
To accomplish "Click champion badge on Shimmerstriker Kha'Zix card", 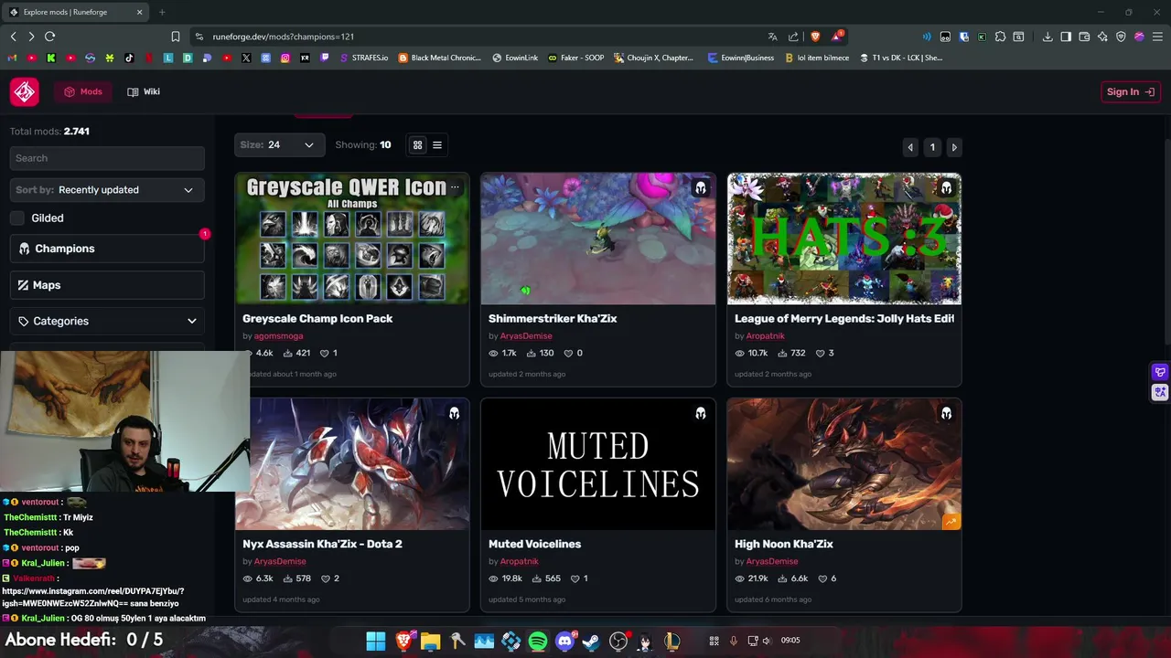I will [701, 188].
